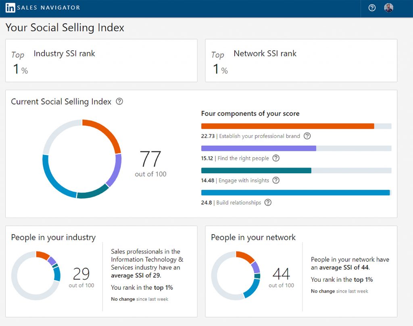Click 'No change since last week' in network card
Image resolution: width=413 pixels, height=326 pixels.
click(x=340, y=291)
